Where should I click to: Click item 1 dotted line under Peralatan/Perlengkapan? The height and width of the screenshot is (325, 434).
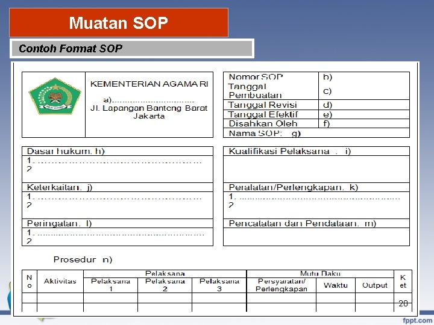tap(314, 197)
